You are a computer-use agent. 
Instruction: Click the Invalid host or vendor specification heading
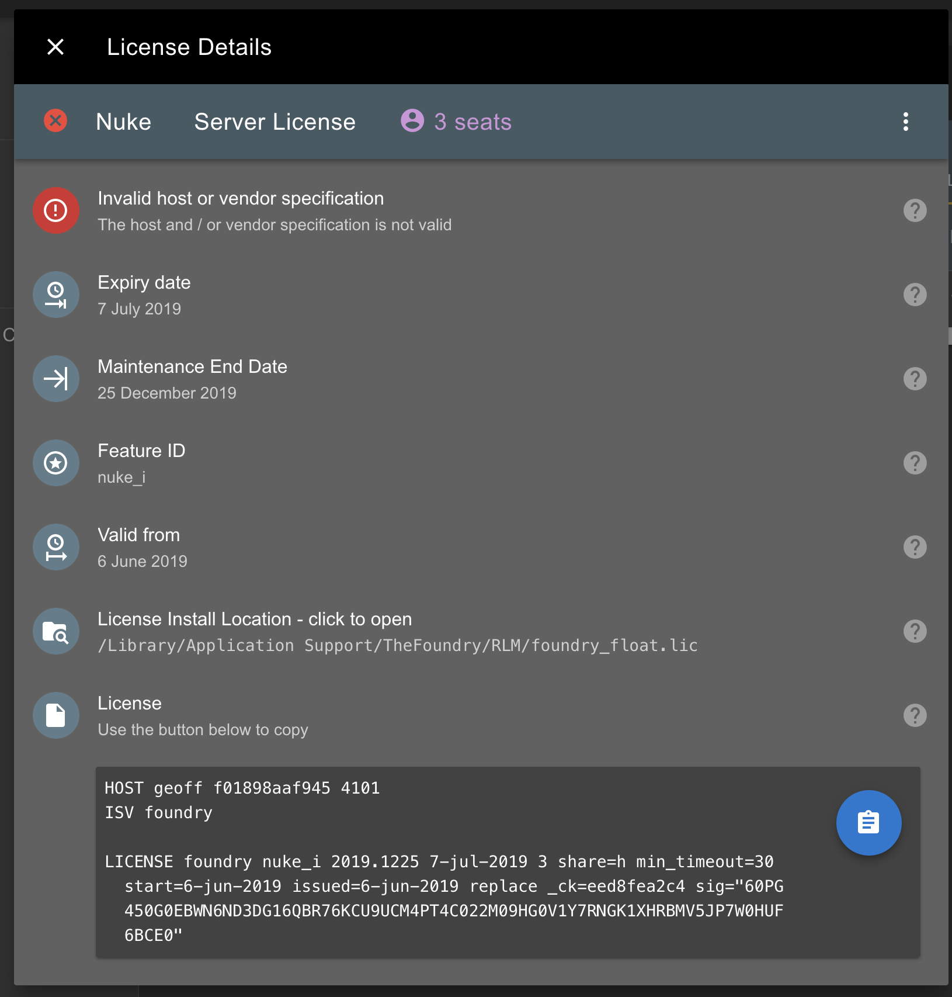[x=241, y=199]
